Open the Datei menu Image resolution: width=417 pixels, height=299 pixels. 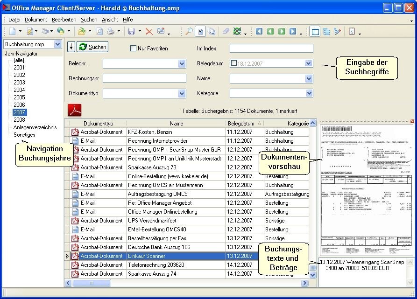tap(14, 20)
